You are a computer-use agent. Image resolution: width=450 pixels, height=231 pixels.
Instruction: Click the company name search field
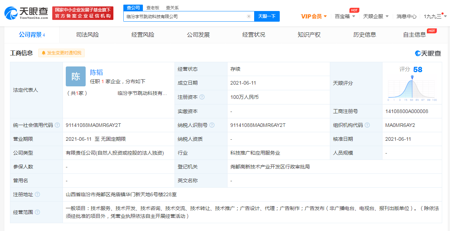click(185, 16)
